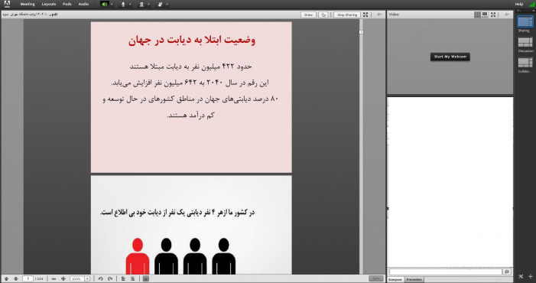Toggle the webcam icon in top bar
Screen dimensions: 536x283
tap(141, 5)
